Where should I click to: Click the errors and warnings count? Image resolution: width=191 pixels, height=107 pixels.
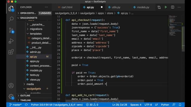click(92, 105)
